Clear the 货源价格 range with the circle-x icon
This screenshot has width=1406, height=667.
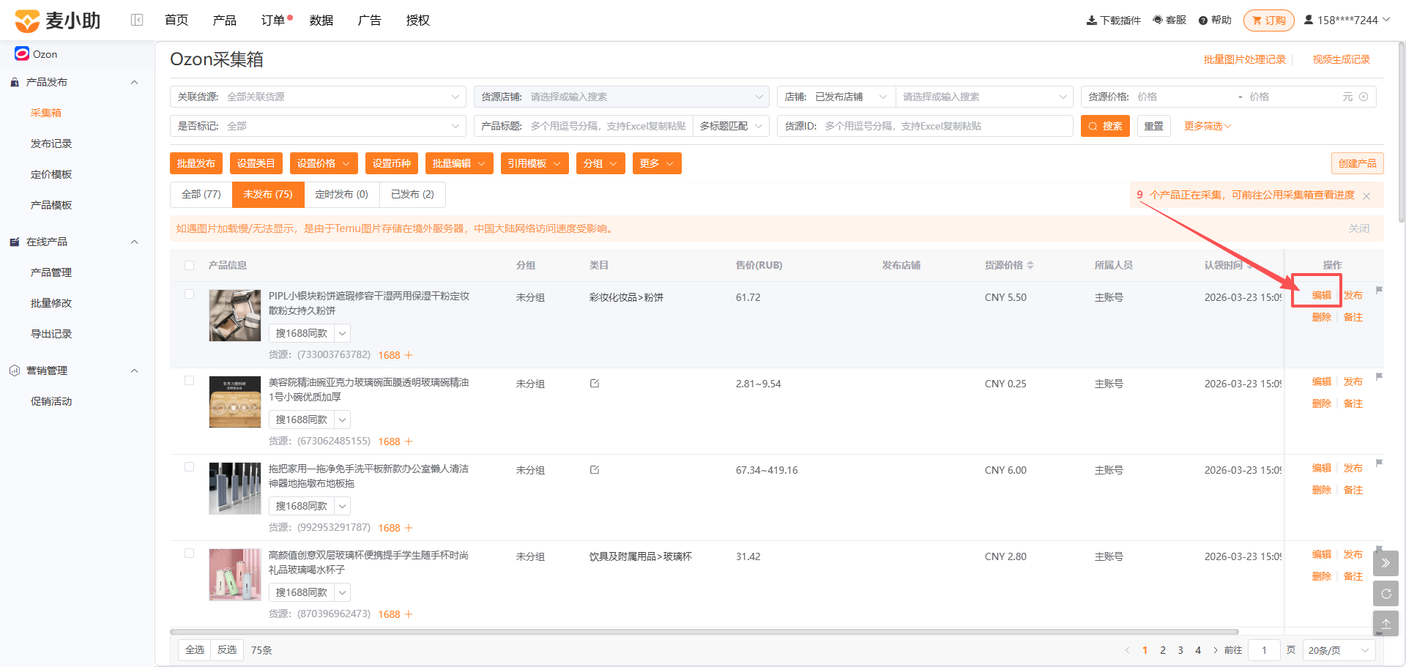1364,97
